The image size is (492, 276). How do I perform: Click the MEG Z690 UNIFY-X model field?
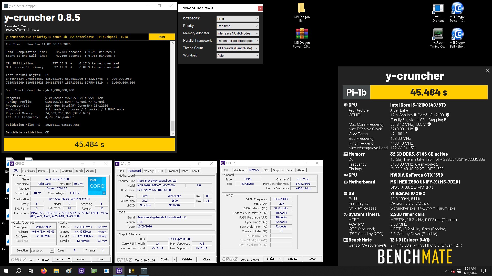161,185
